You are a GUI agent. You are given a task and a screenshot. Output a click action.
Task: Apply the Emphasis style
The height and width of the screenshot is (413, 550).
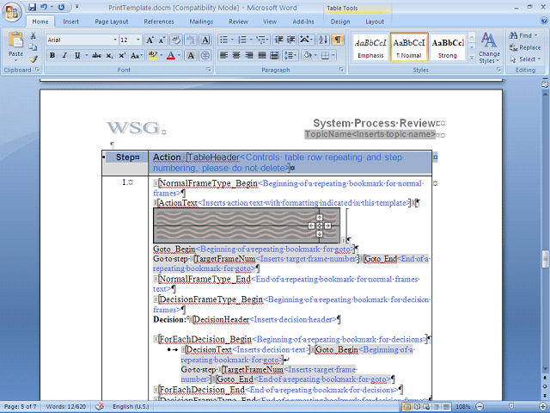(x=370, y=47)
